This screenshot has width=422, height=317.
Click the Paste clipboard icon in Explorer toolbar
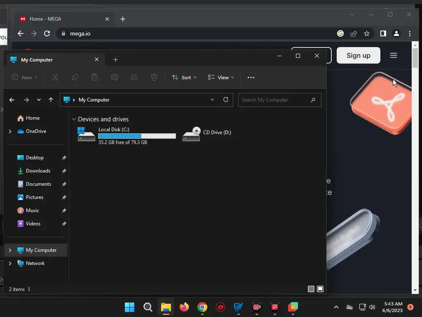coord(95,77)
